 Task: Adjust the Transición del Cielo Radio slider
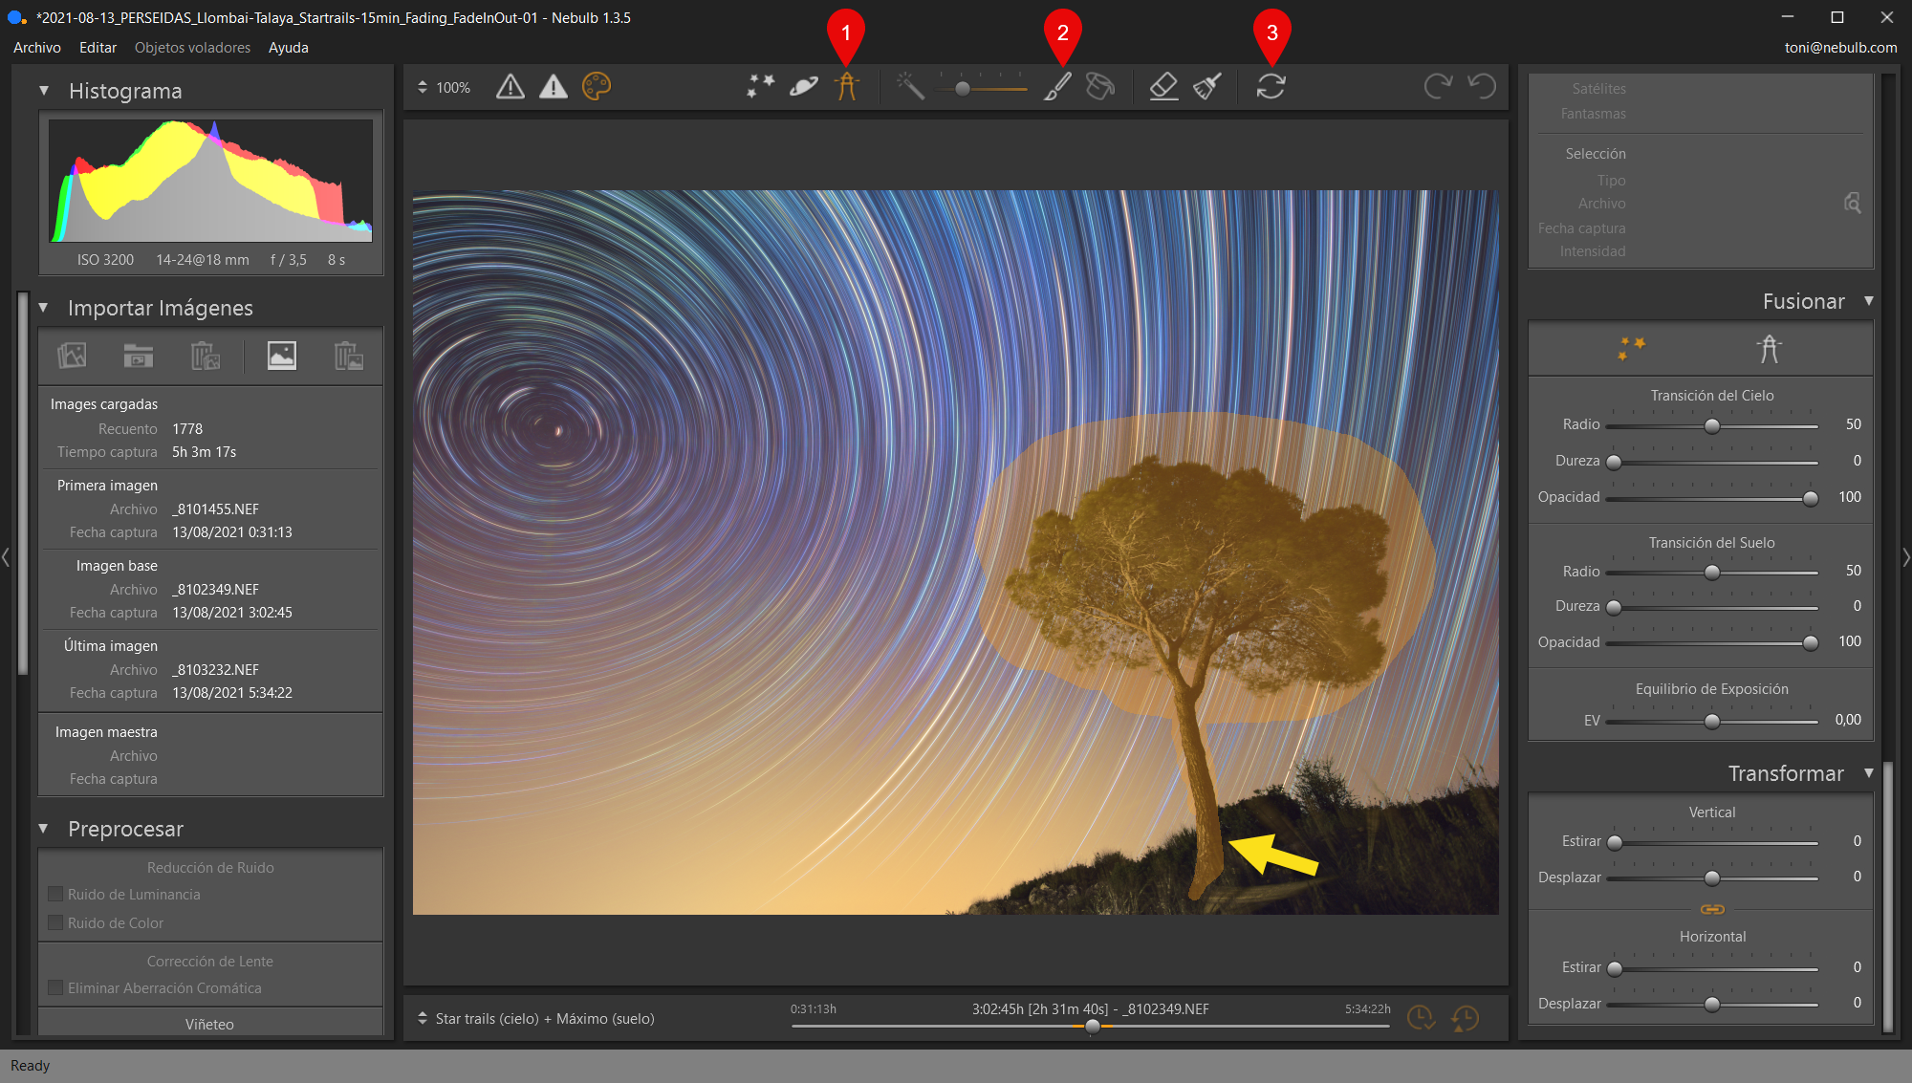1711,425
